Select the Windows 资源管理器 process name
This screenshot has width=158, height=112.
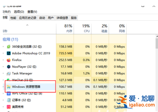(26, 87)
